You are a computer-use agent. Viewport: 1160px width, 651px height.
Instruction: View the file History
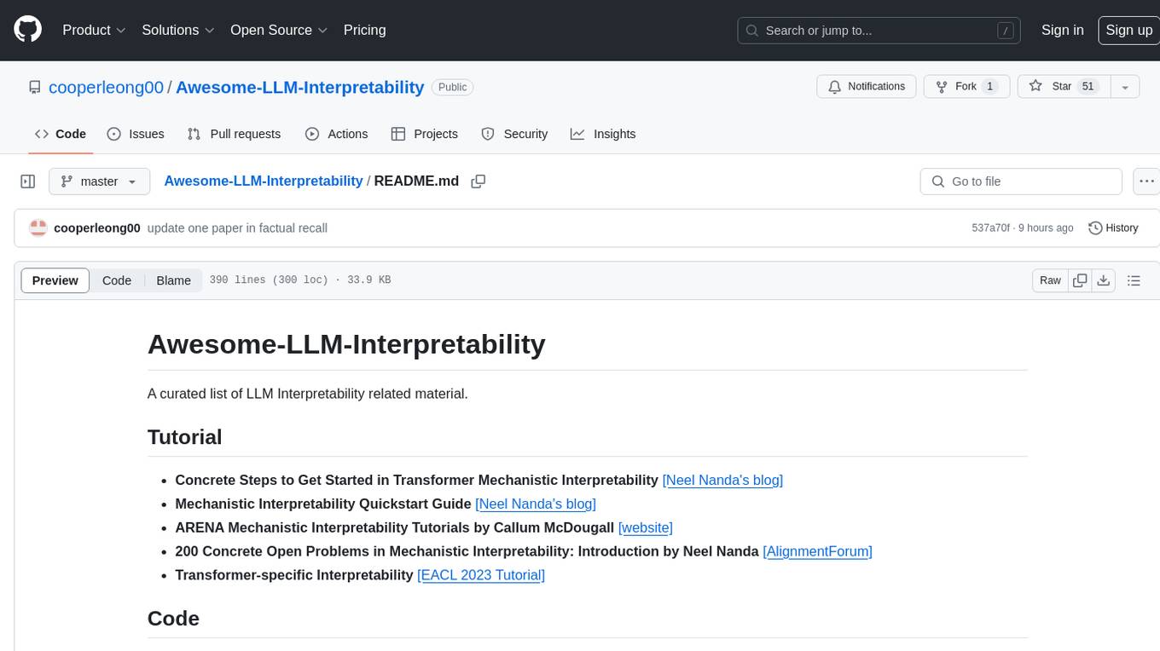click(1114, 228)
